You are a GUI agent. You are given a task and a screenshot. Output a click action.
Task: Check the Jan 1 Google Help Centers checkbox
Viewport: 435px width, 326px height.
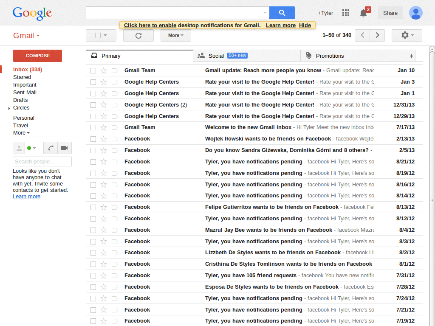coord(93,94)
